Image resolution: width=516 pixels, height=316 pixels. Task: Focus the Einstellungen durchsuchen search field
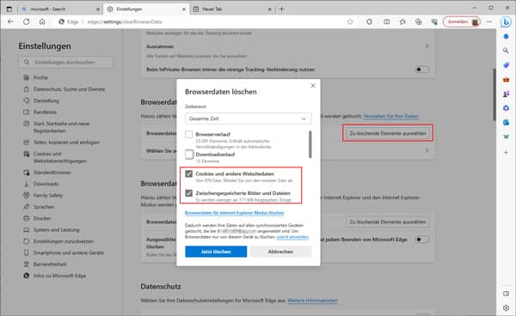[x=66, y=63]
